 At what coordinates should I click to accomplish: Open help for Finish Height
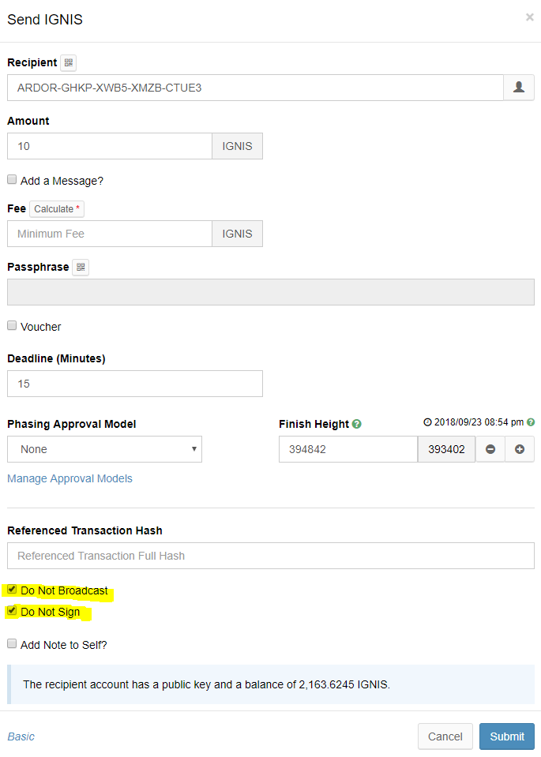[x=357, y=424]
